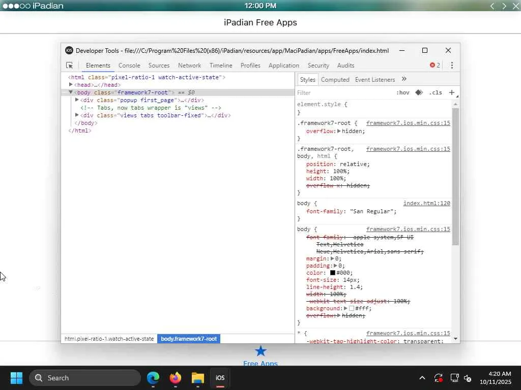The image size is (521, 390).
Task: Activate the element inspector picker icon
Action: [69, 66]
